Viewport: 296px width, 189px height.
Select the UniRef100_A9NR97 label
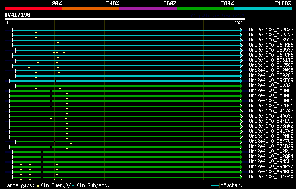[271, 166]
